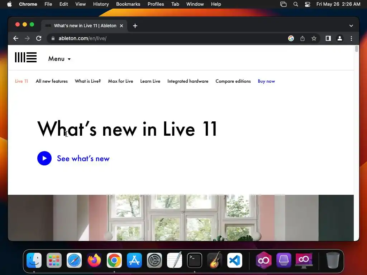Image resolution: width=367 pixels, height=275 pixels.
Task: Open the Tab menu
Action: click(175, 4)
